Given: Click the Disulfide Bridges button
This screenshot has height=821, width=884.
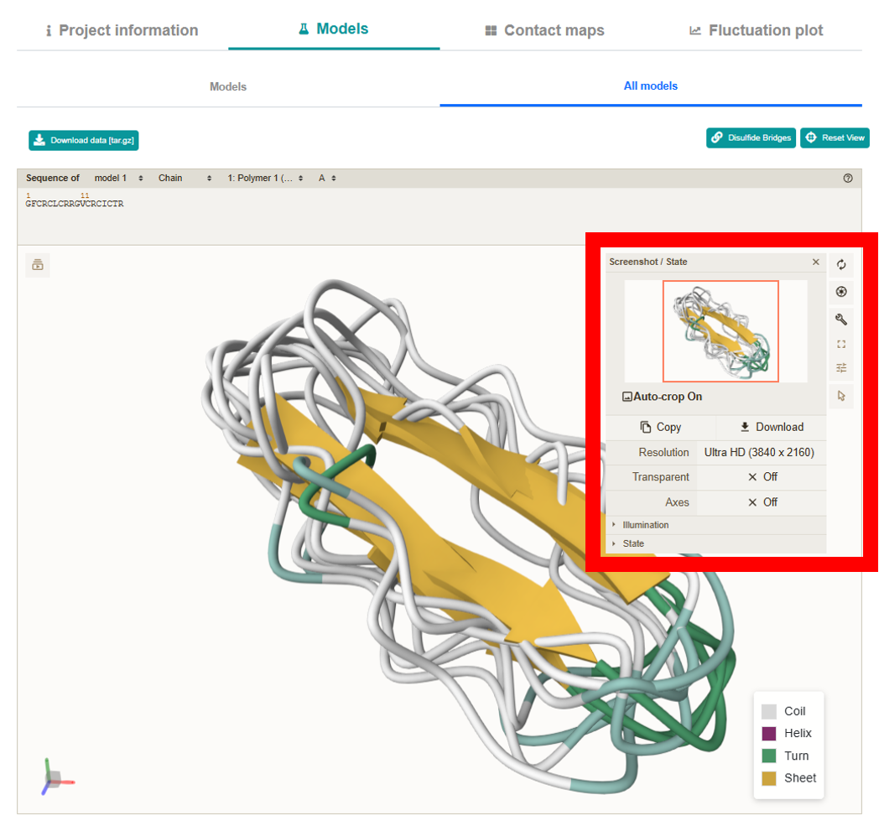Looking at the screenshot, I should pos(751,138).
